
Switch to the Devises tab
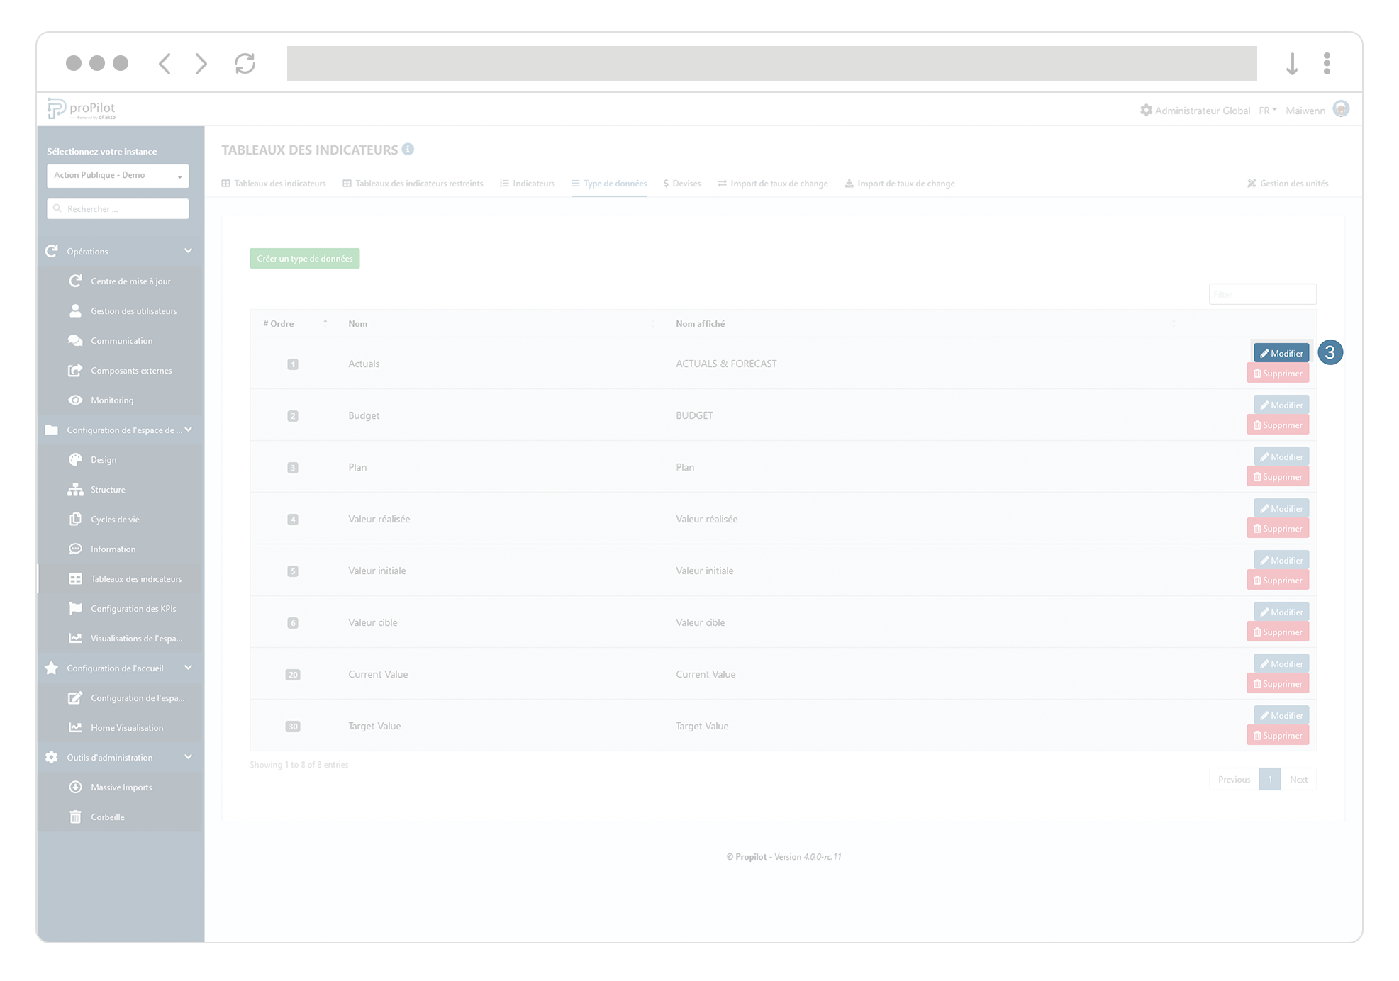pyautogui.click(x=681, y=184)
